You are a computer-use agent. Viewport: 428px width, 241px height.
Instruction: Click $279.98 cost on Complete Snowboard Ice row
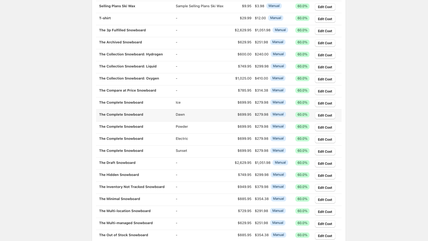click(261, 103)
